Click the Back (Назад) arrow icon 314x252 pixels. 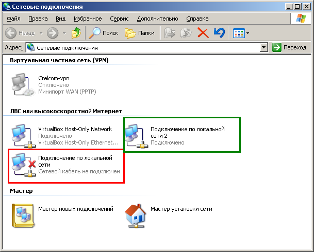[x=11, y=33]
